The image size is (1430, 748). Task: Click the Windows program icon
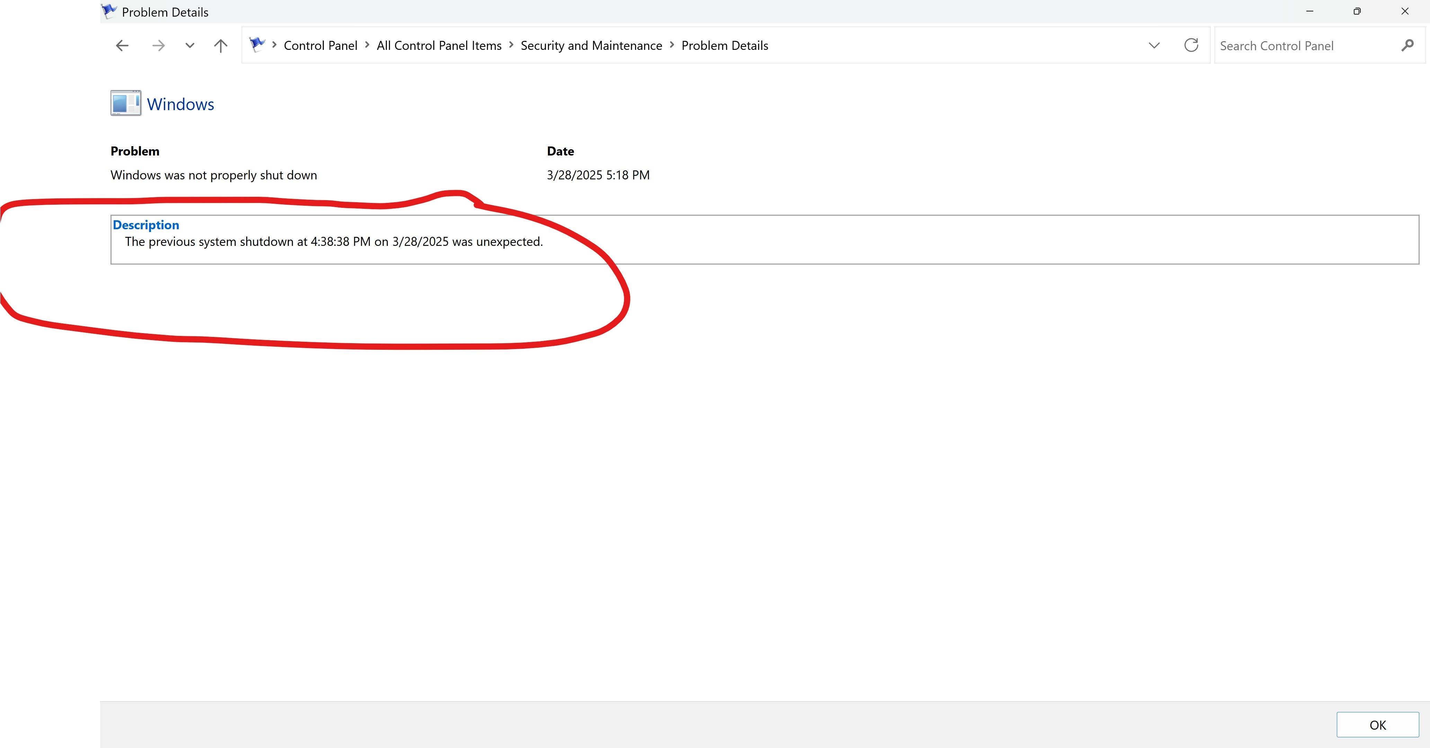click(125, 103)
